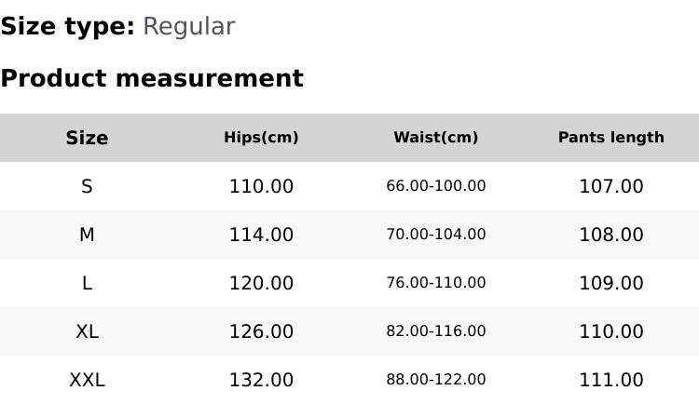Select size L row label

point(87,283)
